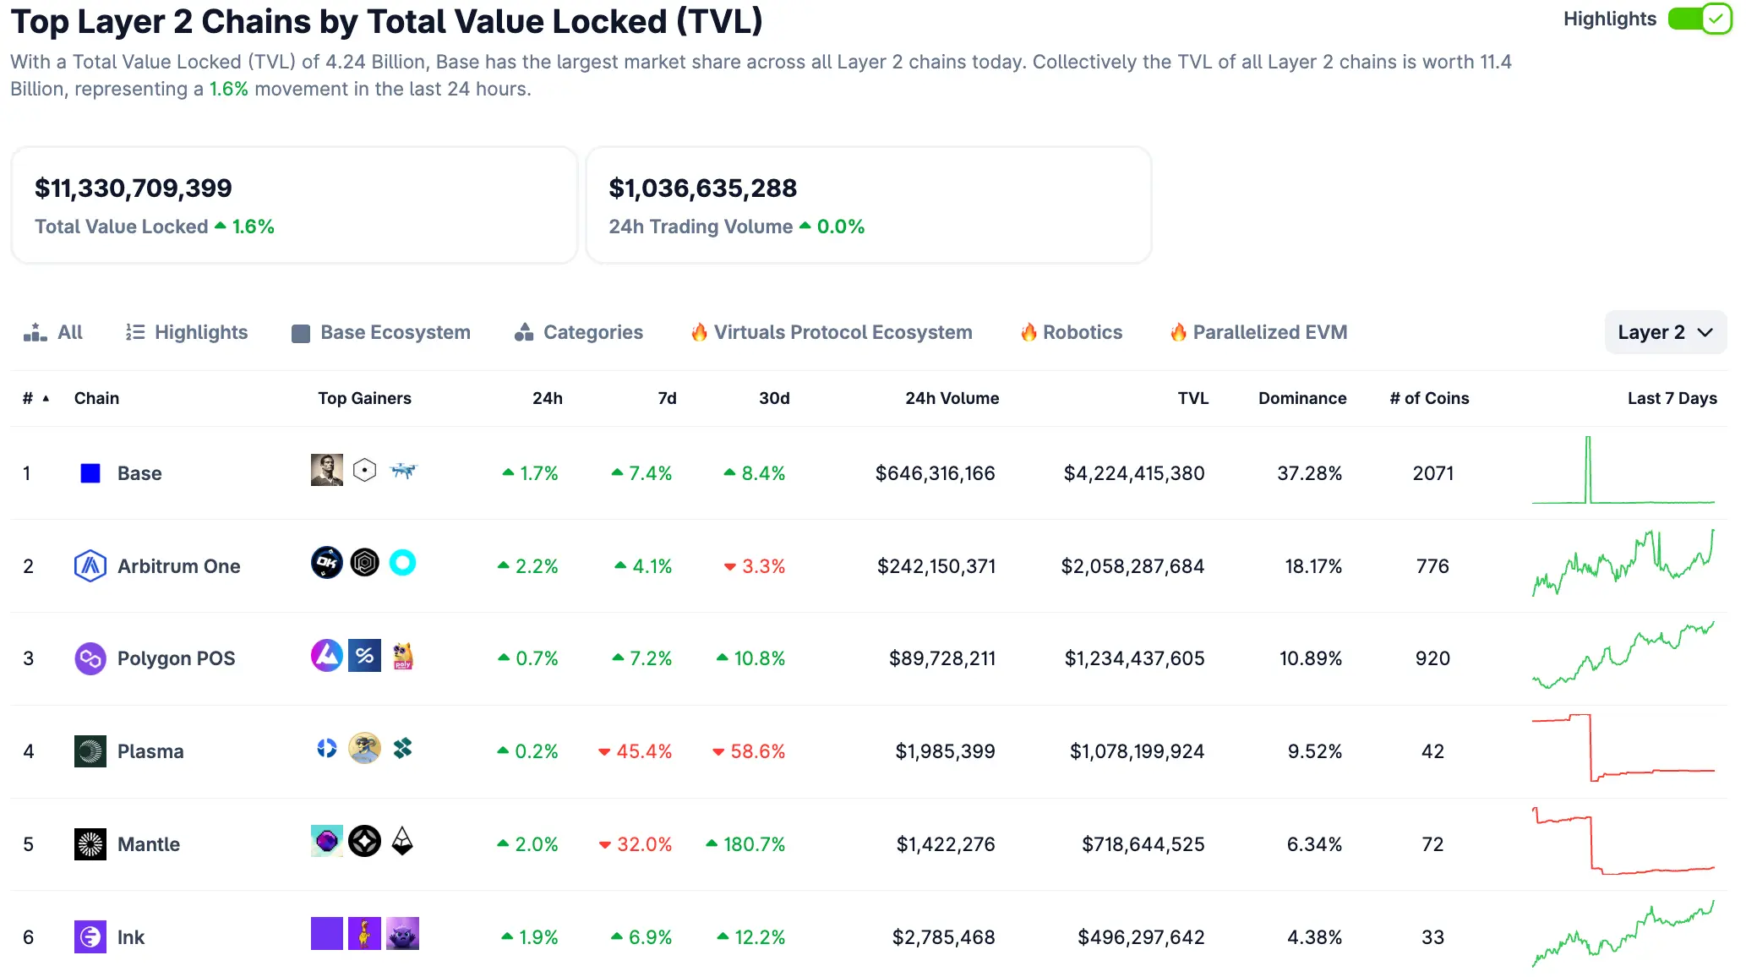Click the Arbitrum One logo icon
The image size is (1746, 977).
(x=90, y=566)
